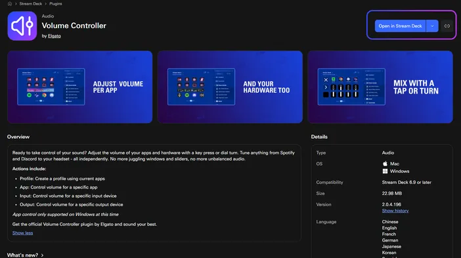
Task: Select the Volume Controller title text
Action: point(74,26)
